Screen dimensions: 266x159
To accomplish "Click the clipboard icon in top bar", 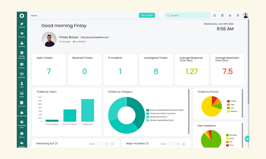I will point(222,15).
